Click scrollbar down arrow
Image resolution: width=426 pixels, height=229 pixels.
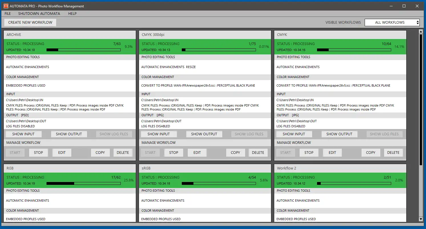pos(421,219)
